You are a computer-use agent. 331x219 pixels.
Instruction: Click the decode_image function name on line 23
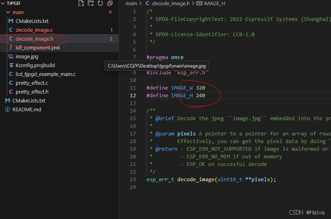(196, 180)
